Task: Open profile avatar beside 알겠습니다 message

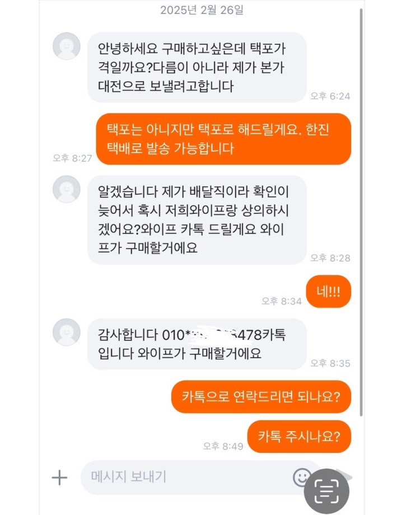Action: point(67,189)
